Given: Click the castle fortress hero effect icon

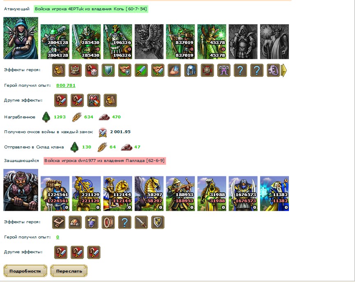Looking at the screenshot, I should tap(75, 70).
